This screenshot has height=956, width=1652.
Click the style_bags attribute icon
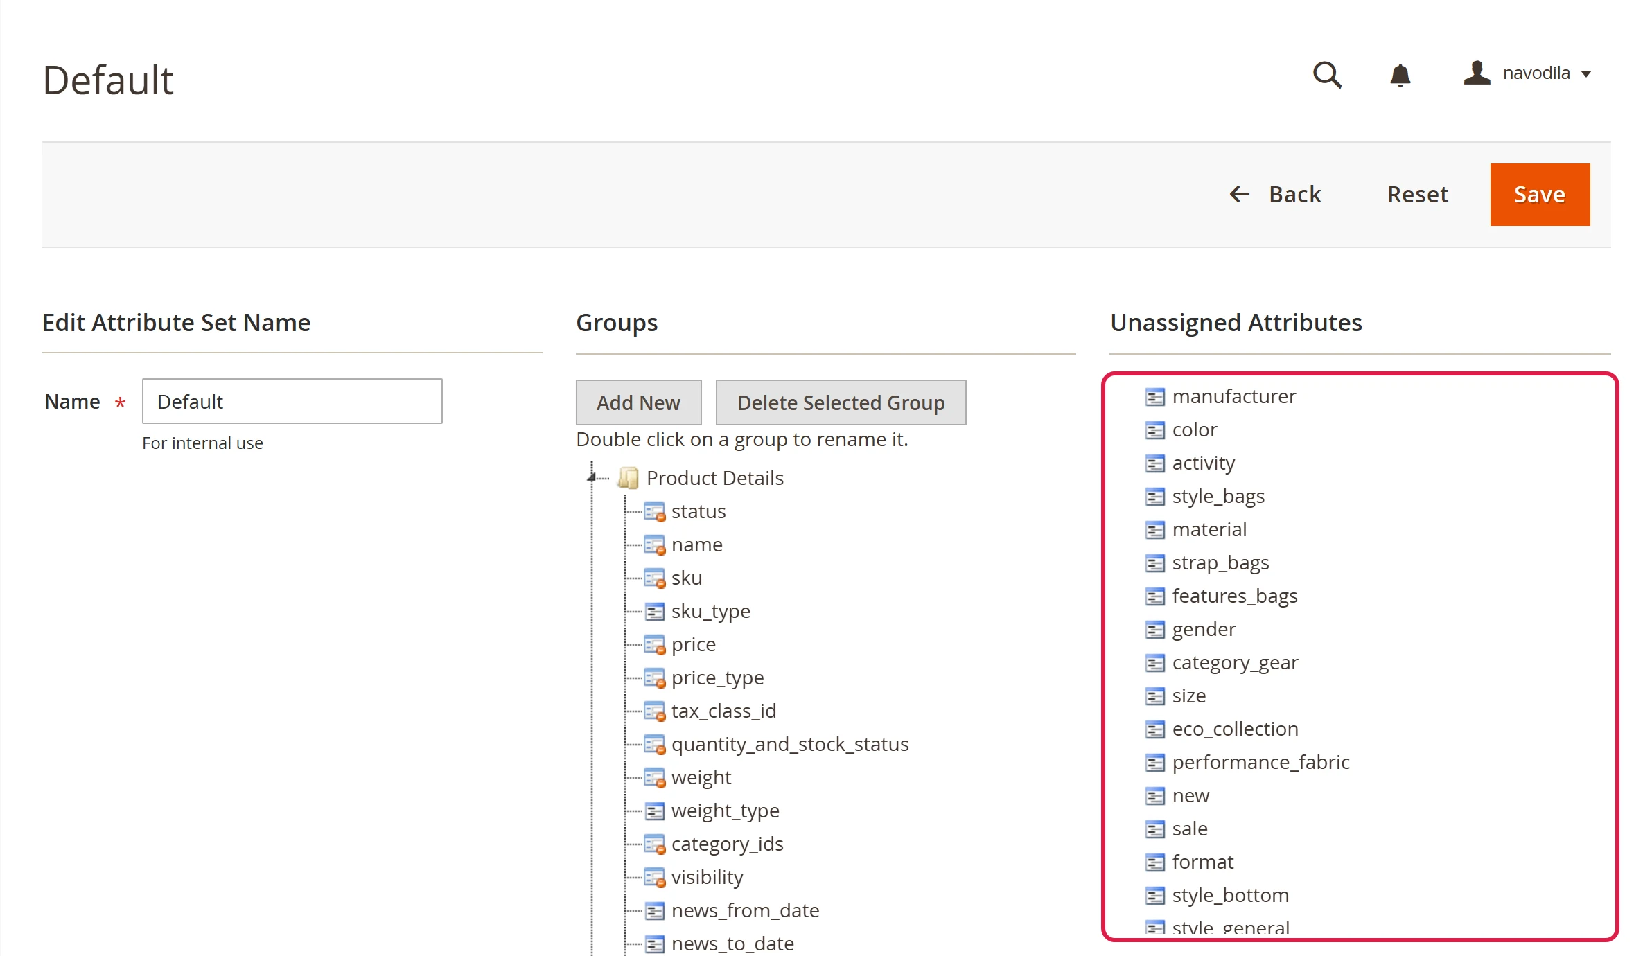1154,497
